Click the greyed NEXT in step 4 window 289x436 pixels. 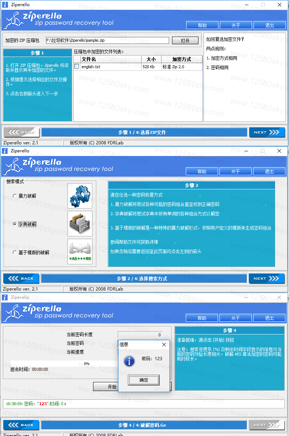point(267,425)
